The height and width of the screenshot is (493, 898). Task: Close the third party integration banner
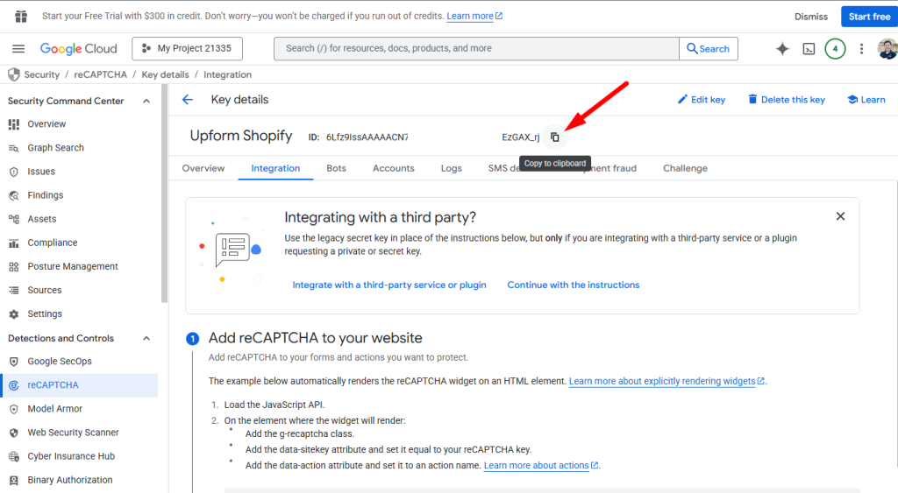(840, 216)
